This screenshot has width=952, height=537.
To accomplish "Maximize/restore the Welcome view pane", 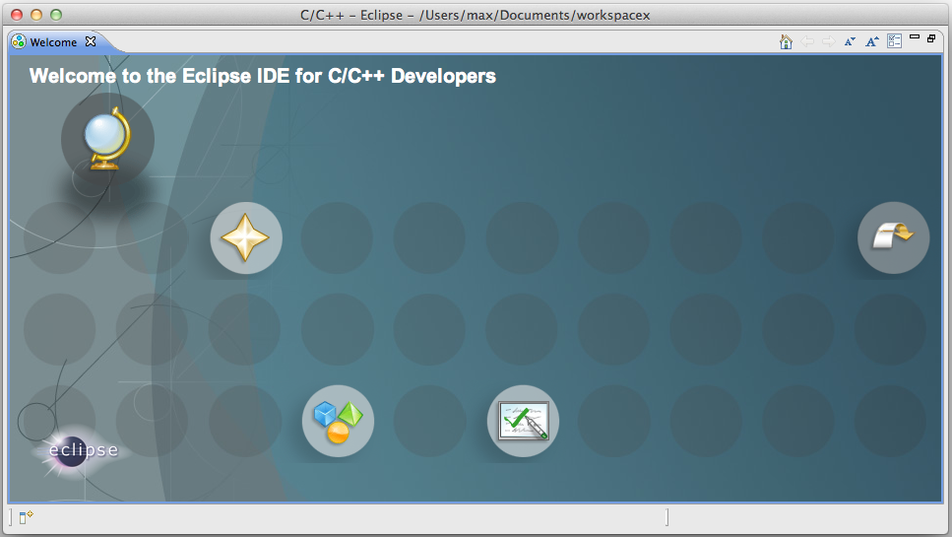I will coord(931,38).
